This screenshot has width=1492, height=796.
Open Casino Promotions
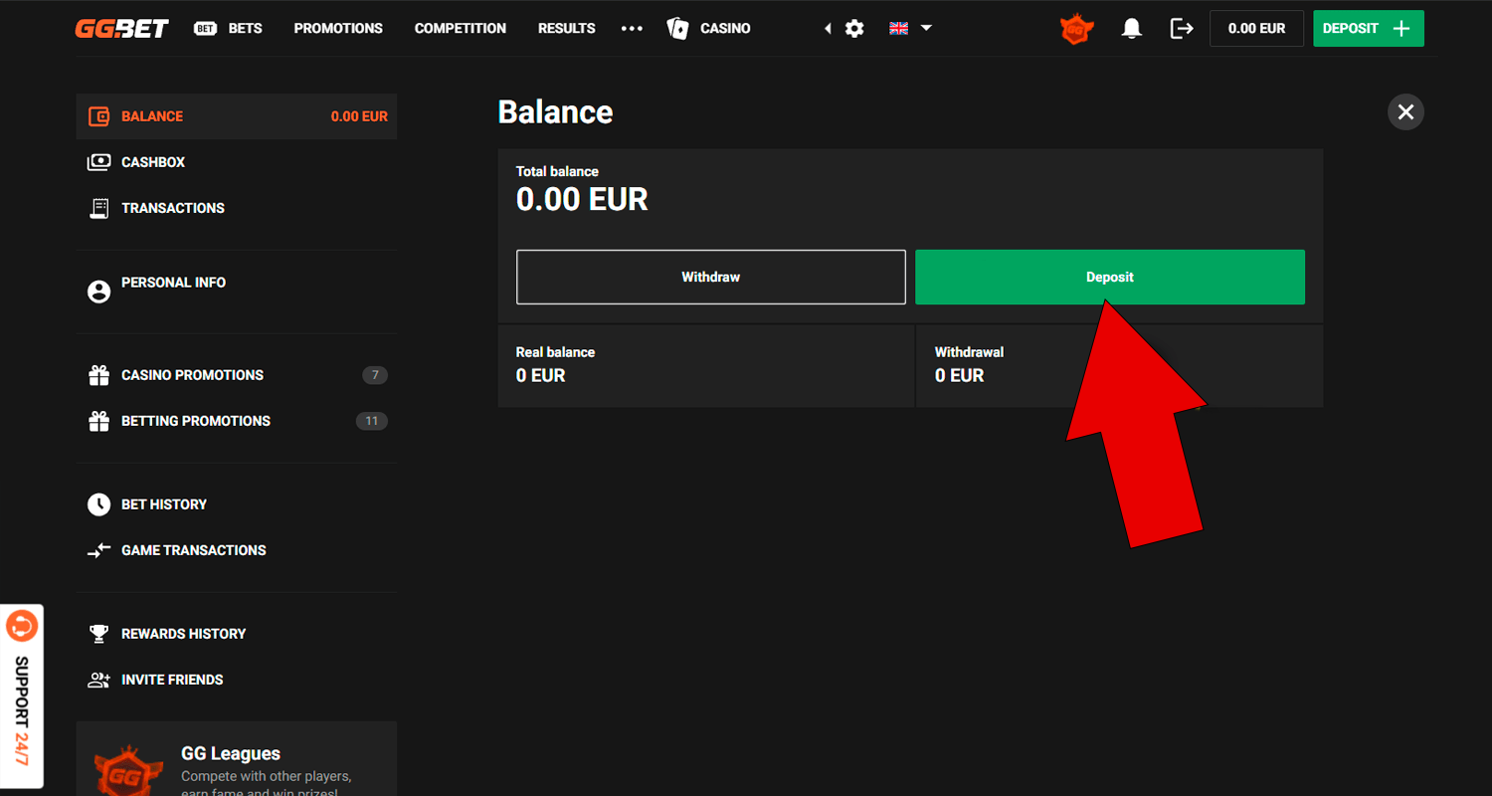point(237,375)
